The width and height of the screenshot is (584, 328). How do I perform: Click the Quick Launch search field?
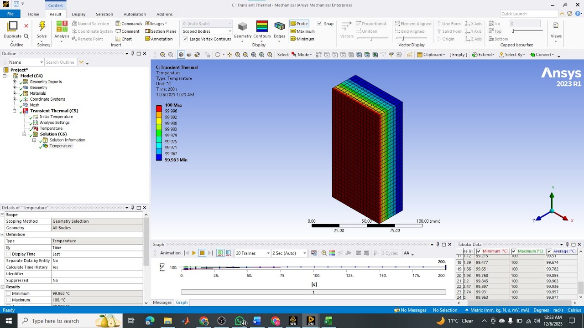[529, 14]
